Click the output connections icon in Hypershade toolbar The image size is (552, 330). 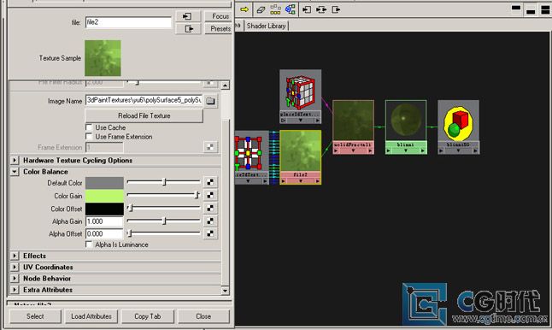pos(336,9)
